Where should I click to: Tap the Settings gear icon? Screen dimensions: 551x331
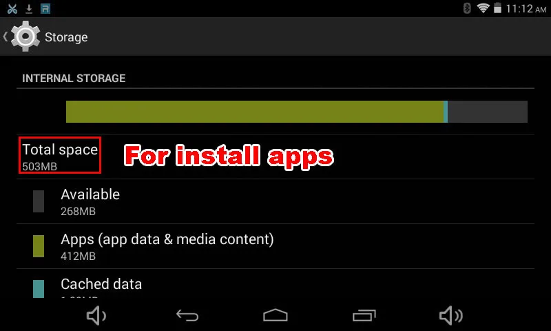[25, 37]
